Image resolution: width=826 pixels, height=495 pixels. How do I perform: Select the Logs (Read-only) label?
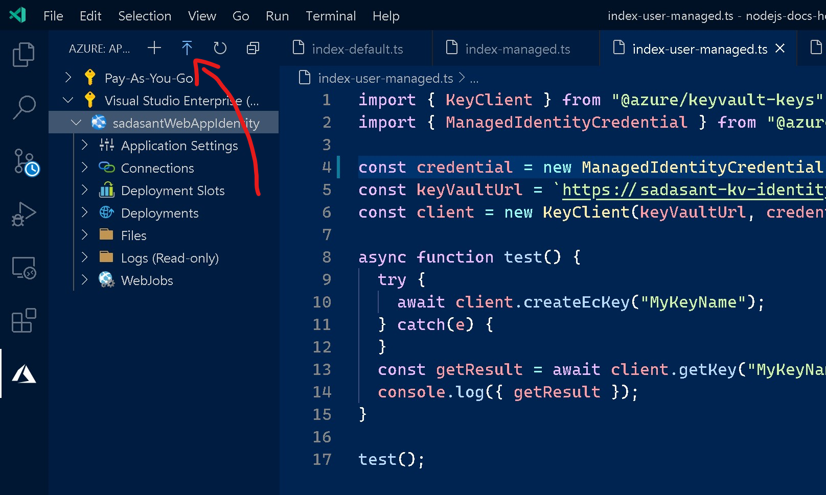click(170, 258)
